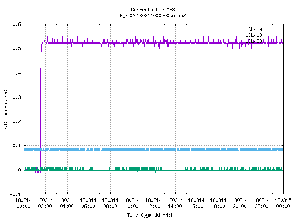The height and width of the screenshot is (219, 292).
Task: Click the 0.4 y-axis tick value
Action: (x=16, y=73)
